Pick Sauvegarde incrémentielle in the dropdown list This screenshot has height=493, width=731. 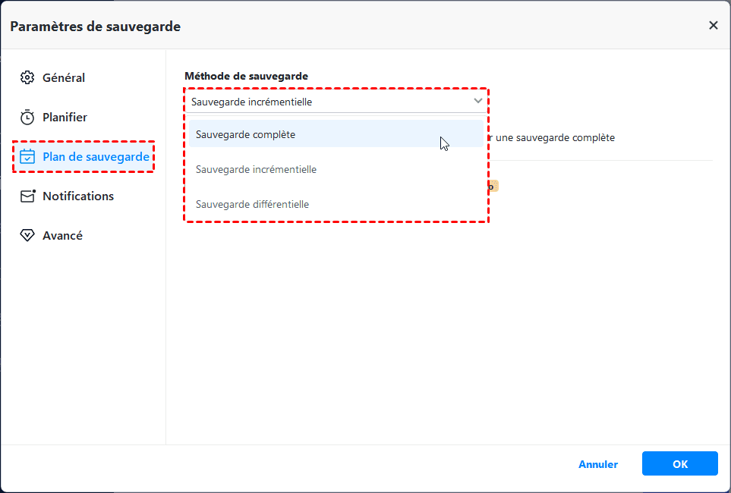coord(256,169)
